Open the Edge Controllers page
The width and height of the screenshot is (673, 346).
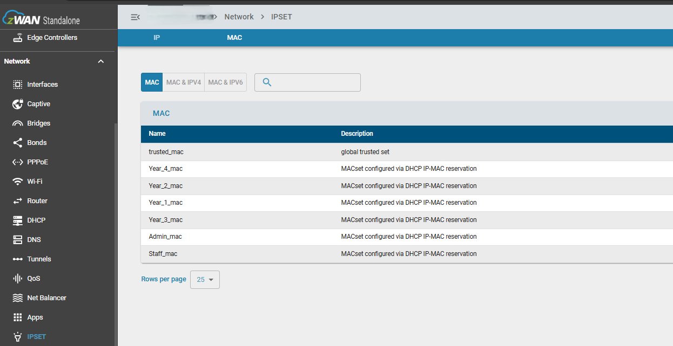tap(52, 38)
